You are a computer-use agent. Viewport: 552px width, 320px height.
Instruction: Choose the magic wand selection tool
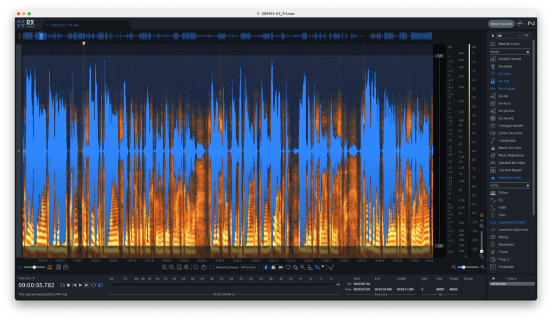(302, 267)
